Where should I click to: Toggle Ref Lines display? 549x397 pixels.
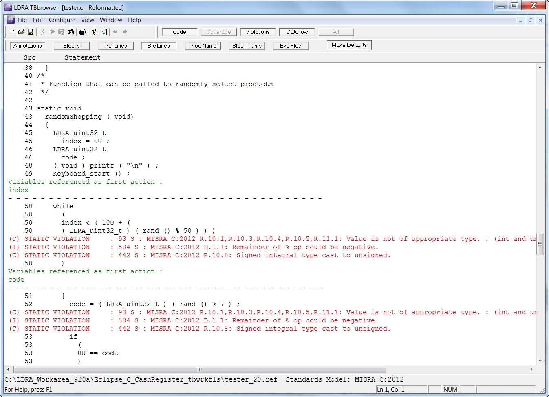coord(115,46)
